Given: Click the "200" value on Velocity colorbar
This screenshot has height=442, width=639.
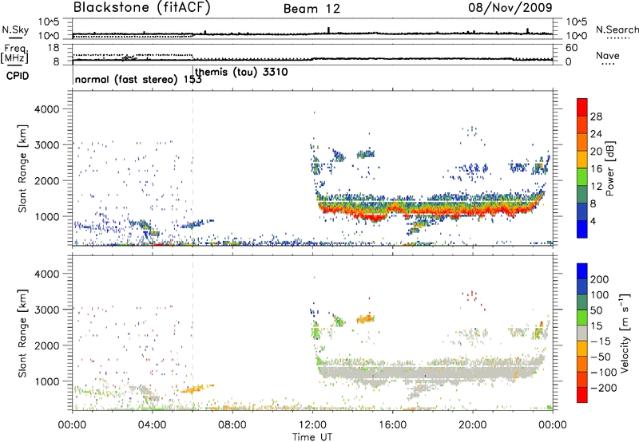Looking at the screenshot, I should point(600,279).
